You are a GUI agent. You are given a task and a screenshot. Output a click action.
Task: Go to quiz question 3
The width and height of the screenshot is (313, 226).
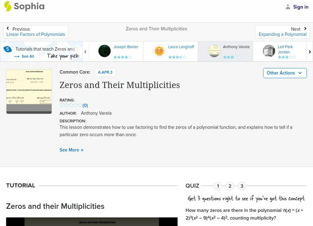242,186
